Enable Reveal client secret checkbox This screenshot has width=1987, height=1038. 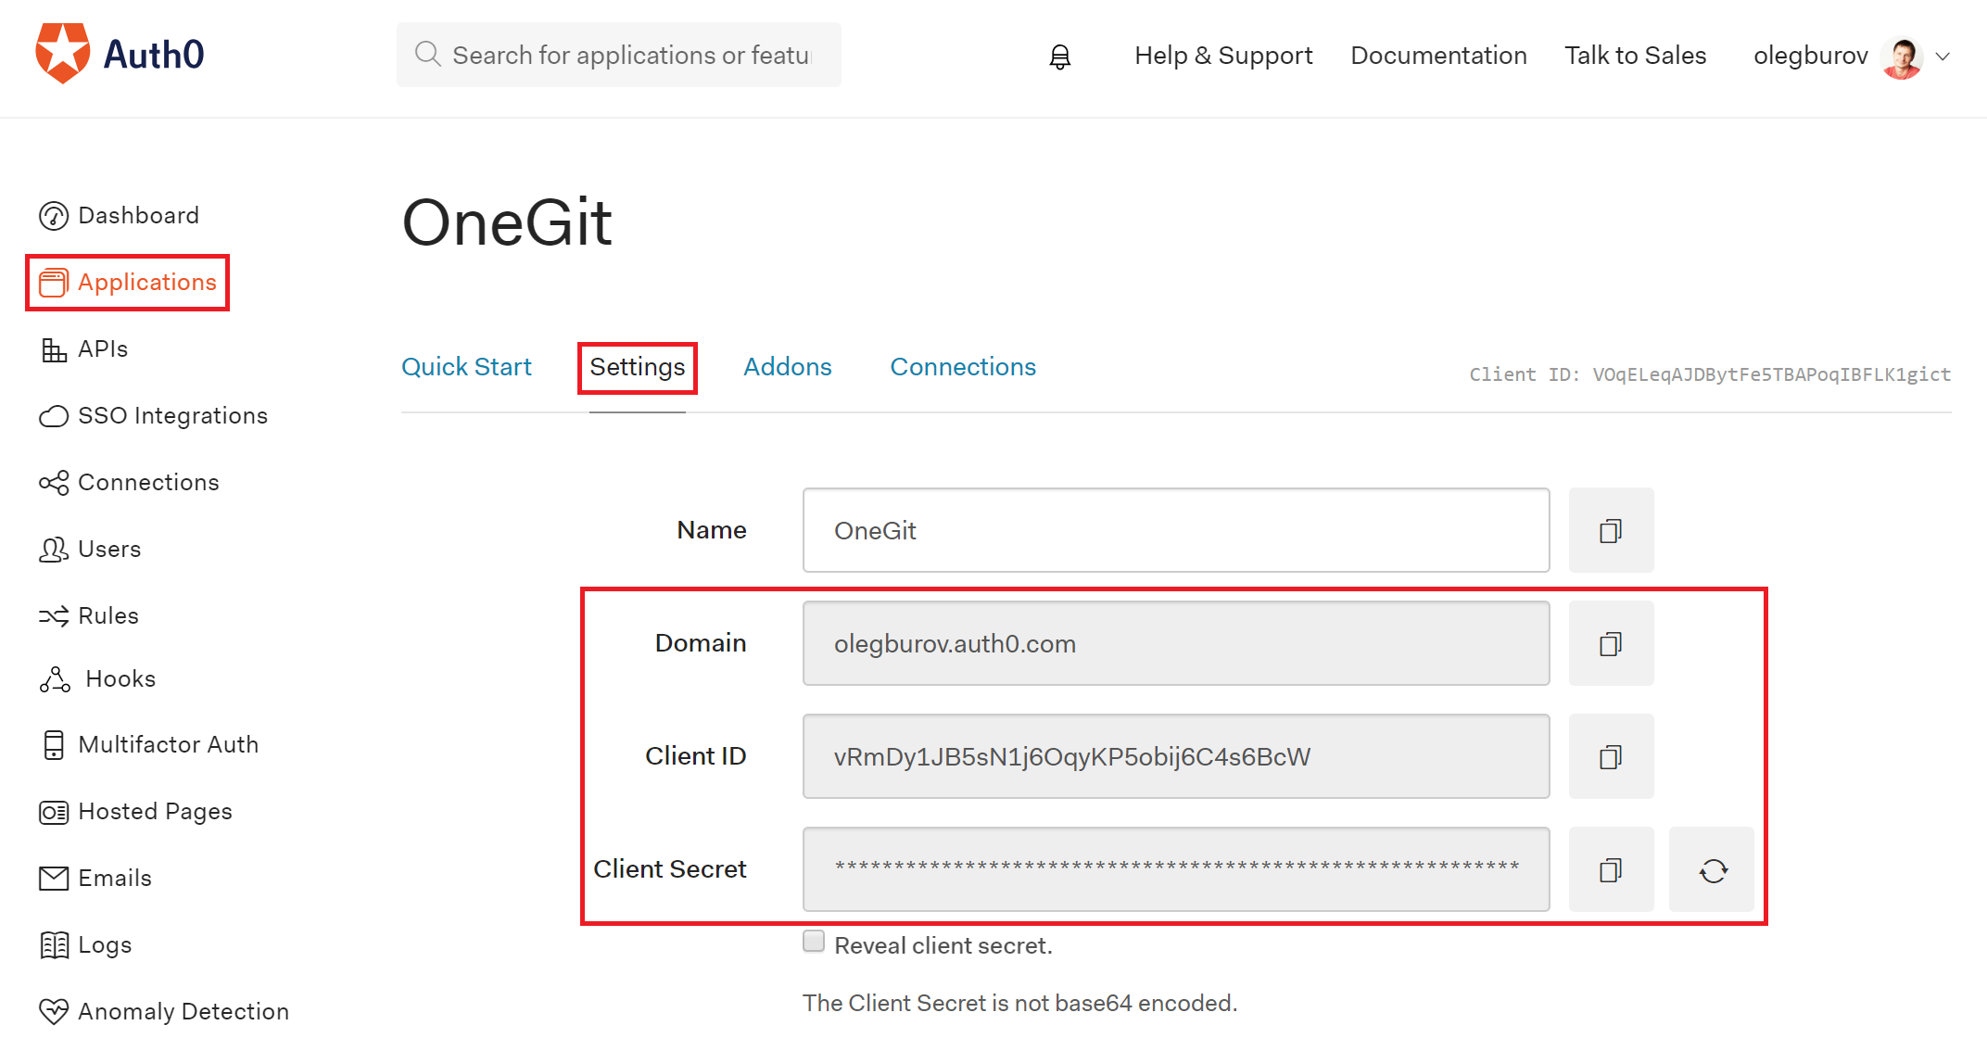[x=814, y=942]
